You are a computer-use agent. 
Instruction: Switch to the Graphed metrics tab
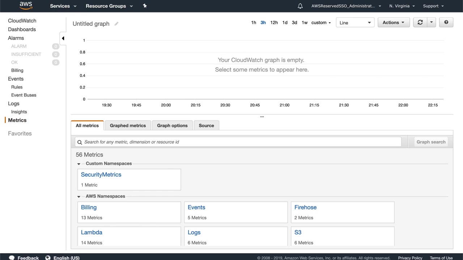128,126
